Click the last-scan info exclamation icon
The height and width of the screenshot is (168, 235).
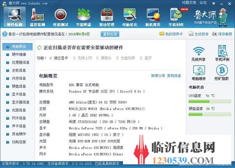point(5,34)
